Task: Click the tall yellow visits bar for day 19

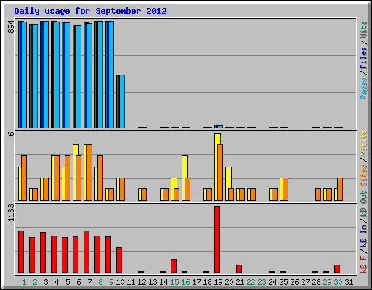Action: tap(217, 167)
